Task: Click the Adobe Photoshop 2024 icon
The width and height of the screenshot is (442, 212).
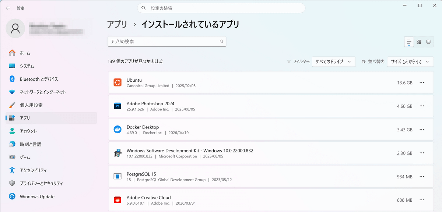Action: pyautogui.click(x=117, y=106)
